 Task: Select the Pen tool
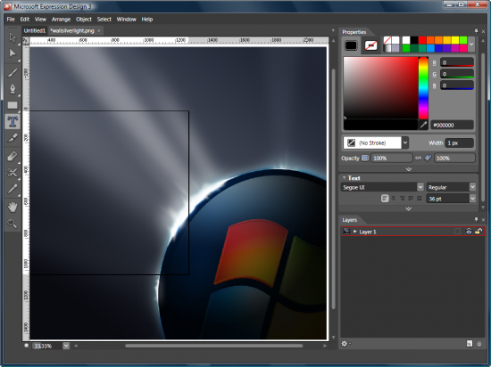(x=12, y=89)
